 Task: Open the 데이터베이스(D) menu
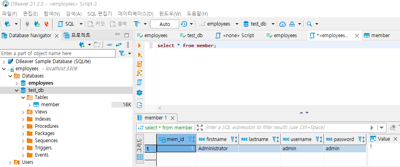[x=136, y=14]
